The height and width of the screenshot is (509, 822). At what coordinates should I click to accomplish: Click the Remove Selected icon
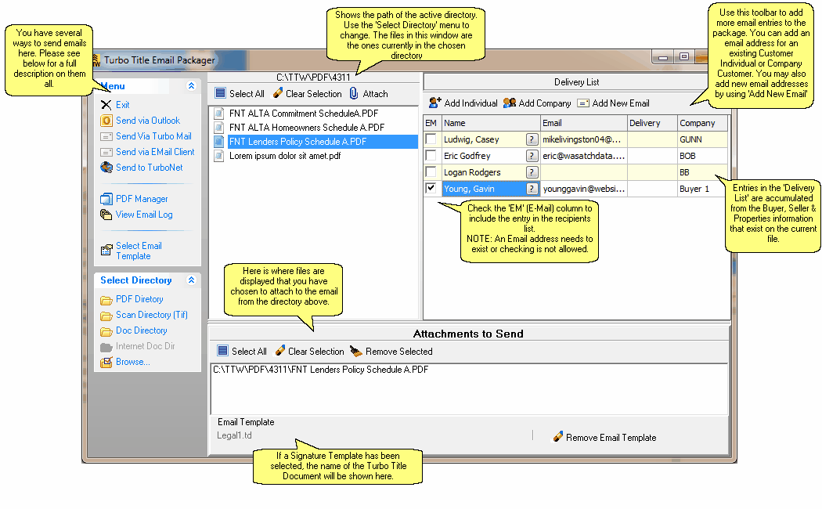356,352
